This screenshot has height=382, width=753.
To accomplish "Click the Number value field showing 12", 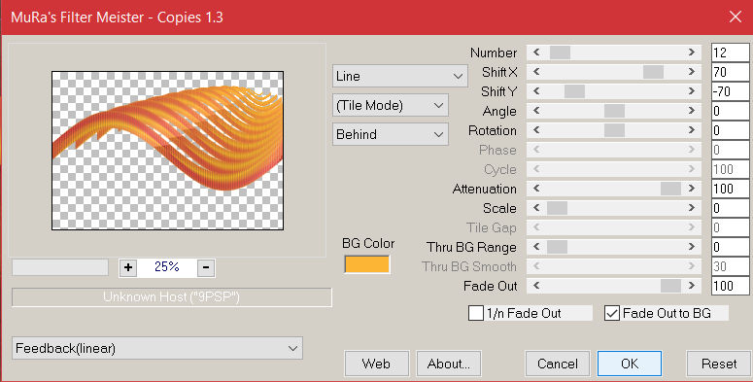I will coord(730,52).
